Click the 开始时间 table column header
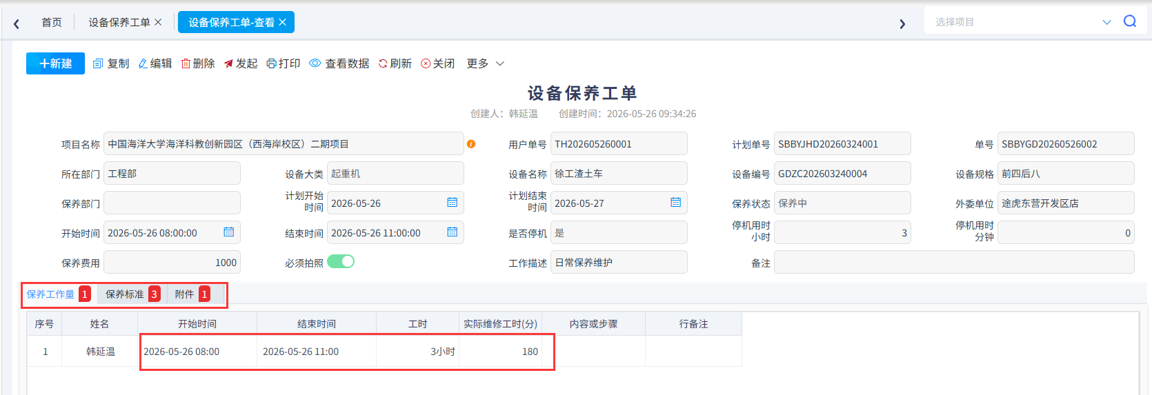Image resolution: width=1152 pixels, height=395 pixels. coord(197,324)
